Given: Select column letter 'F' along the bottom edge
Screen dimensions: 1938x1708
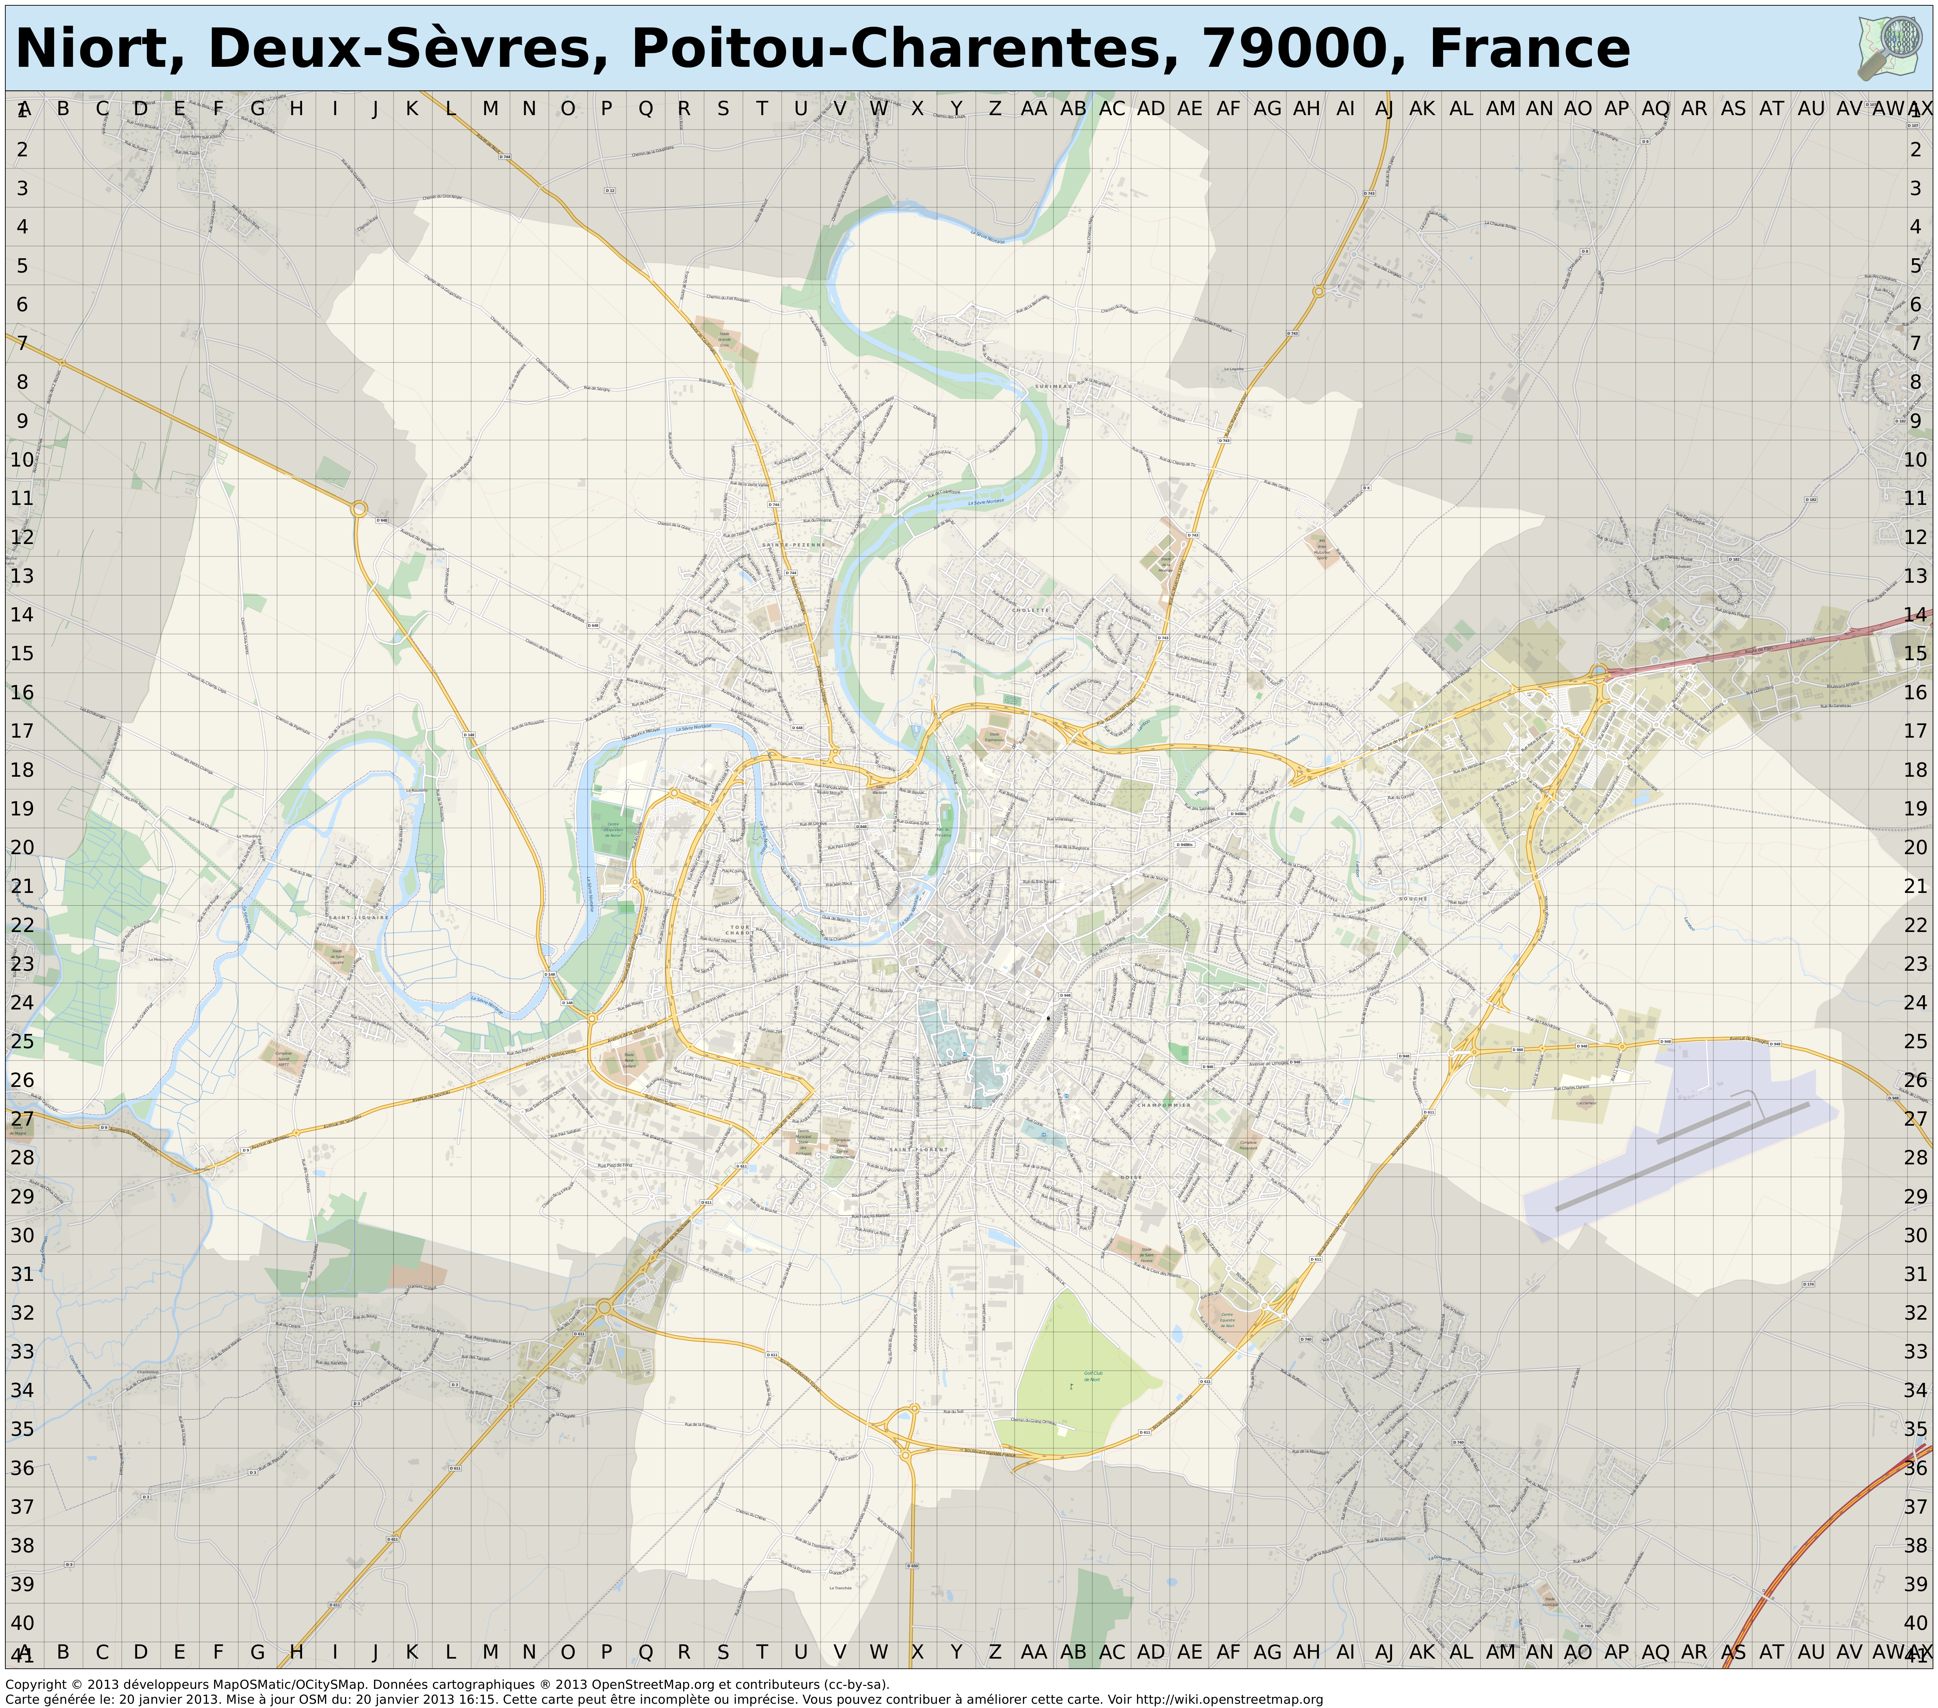Looking at the screenshot, I should [218, 1652].
